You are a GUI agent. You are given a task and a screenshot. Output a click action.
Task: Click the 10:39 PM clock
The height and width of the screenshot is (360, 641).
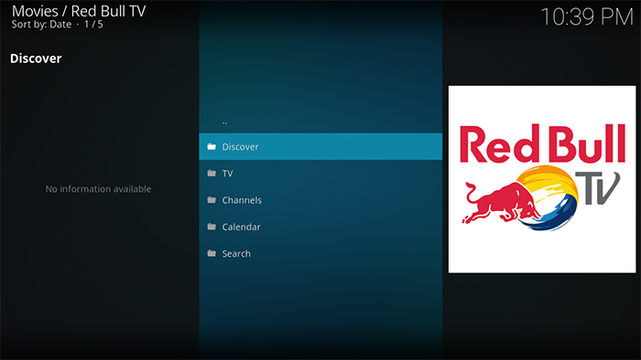pyautogui.click(x=587, y=17)
